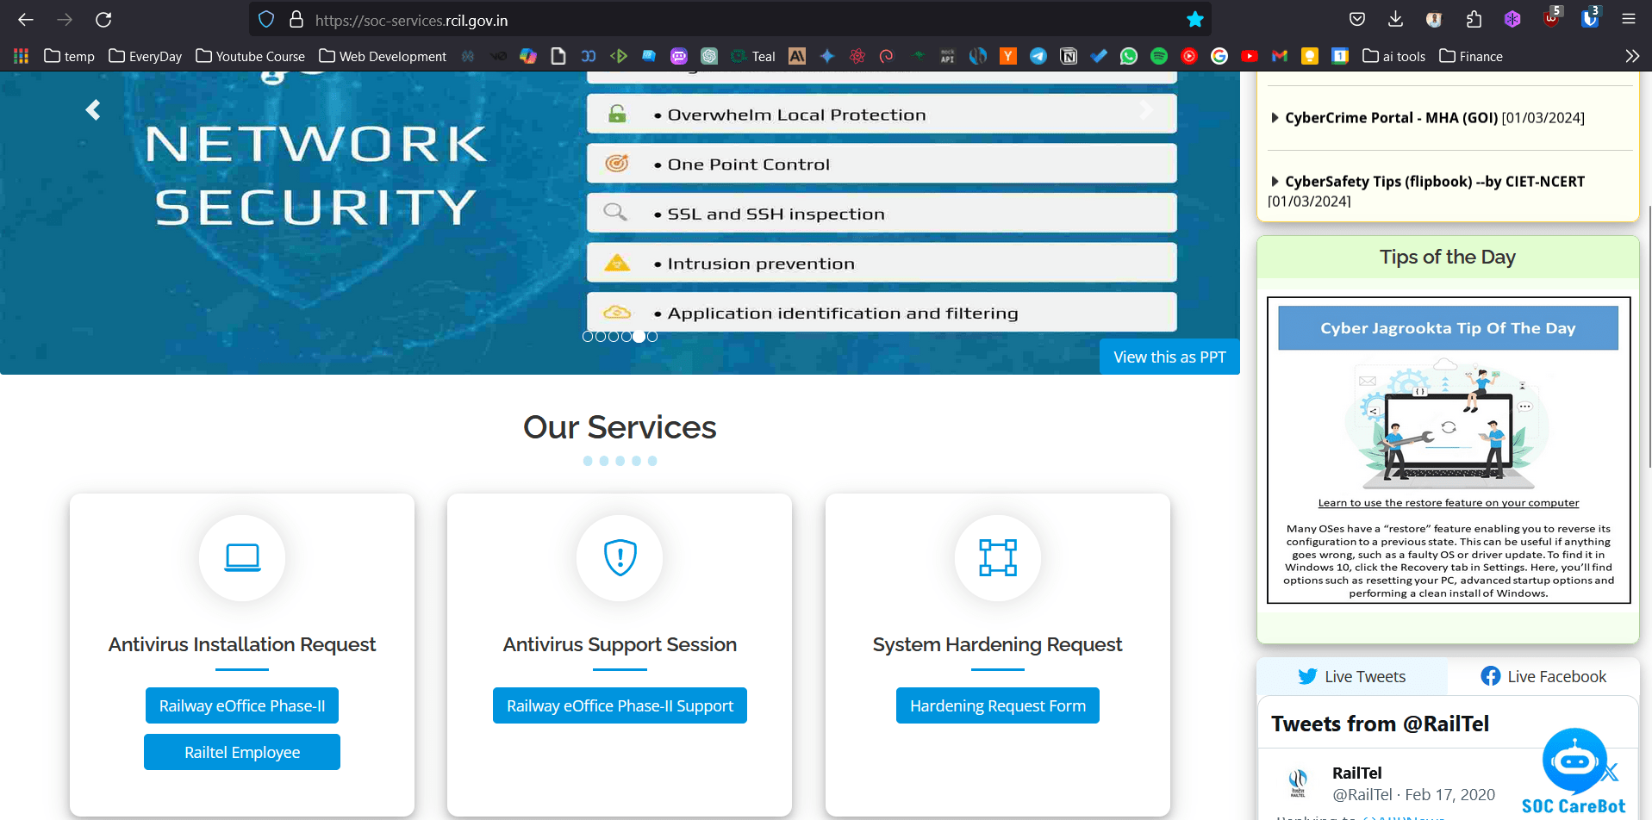
Task: Open the Bitwarden extension icon
Action: tap(1590, 20)
